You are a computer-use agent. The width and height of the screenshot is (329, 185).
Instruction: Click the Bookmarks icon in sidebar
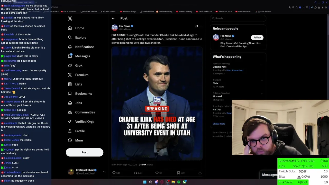point(70,94)
